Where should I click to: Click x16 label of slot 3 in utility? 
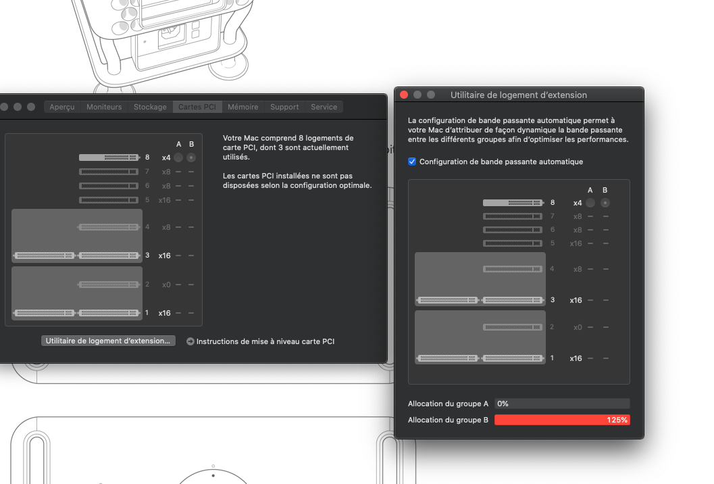click(x=576, y=300)
